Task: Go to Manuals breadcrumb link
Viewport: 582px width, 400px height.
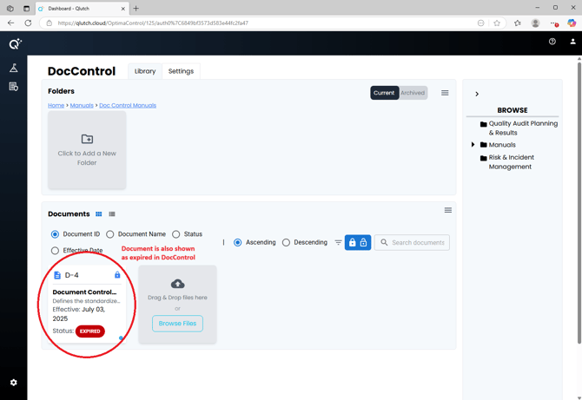Action: 82,105
